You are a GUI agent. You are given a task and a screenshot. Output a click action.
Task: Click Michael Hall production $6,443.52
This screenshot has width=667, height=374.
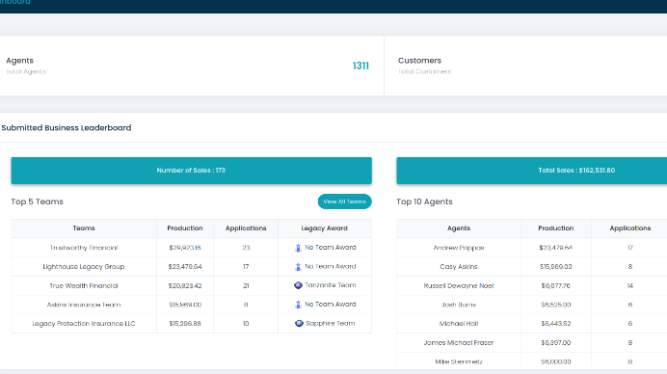coord(556,324)
